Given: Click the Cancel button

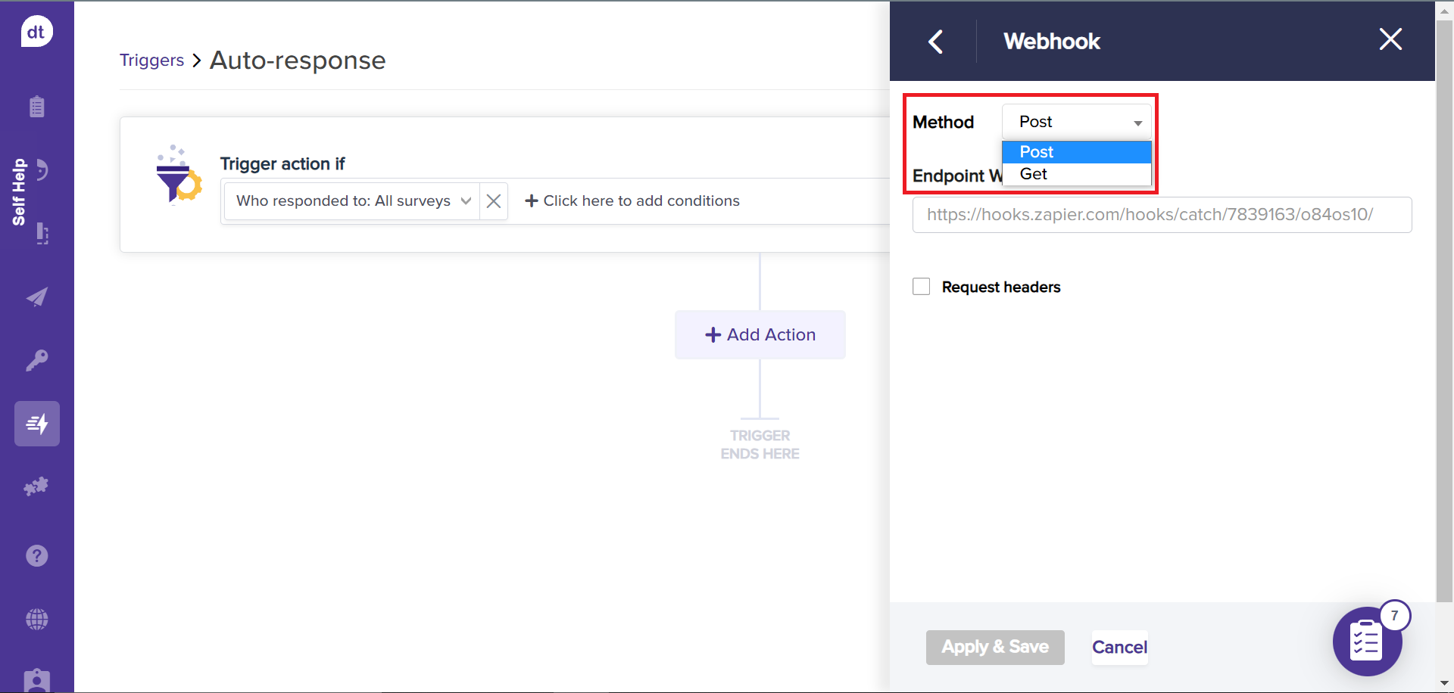Looking at the screenshot, I should coord(1119,648).
